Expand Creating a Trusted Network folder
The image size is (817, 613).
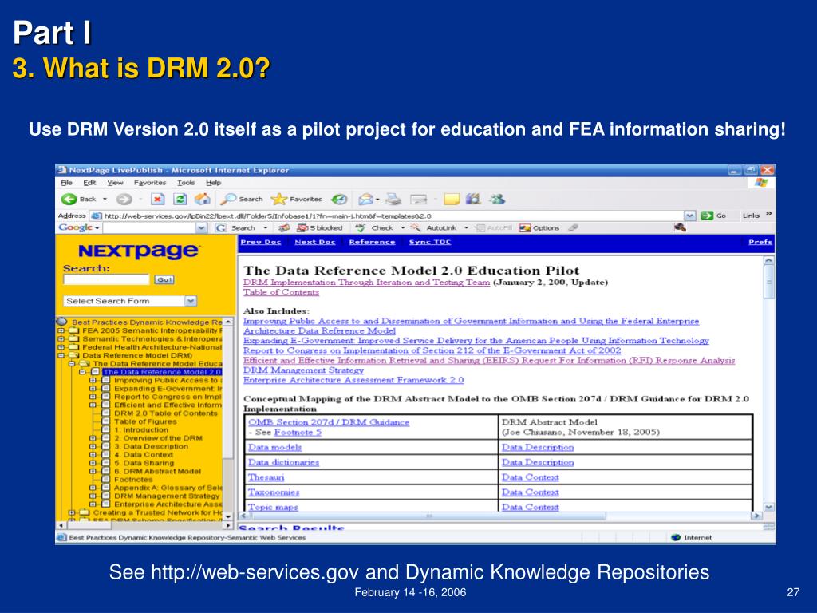tap(71, 513)
